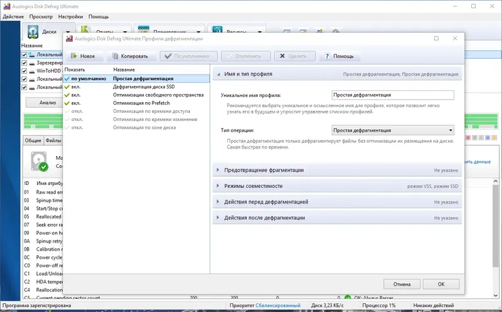Create a profile with the Новое button

(85, 56)
